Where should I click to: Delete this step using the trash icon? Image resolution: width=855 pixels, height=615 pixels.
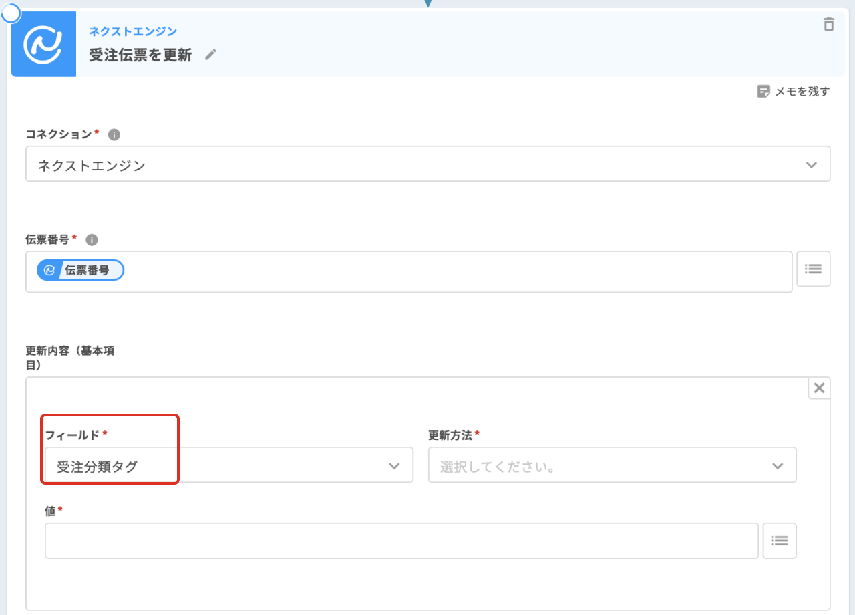coord(828,25)
